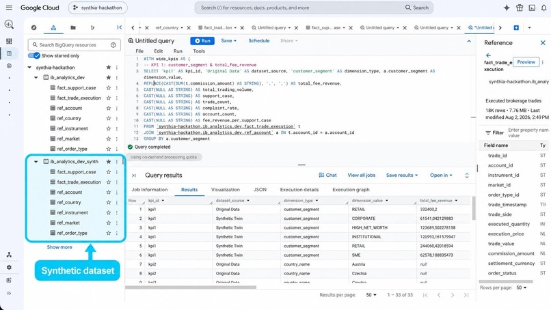Star the ref_order_type table in ib_analytics_dev

click(x=109, y=149)
